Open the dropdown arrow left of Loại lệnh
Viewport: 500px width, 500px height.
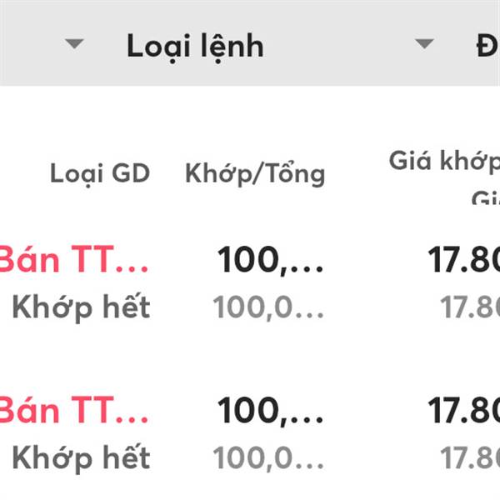pyautogui.click(x=74, y=43)
